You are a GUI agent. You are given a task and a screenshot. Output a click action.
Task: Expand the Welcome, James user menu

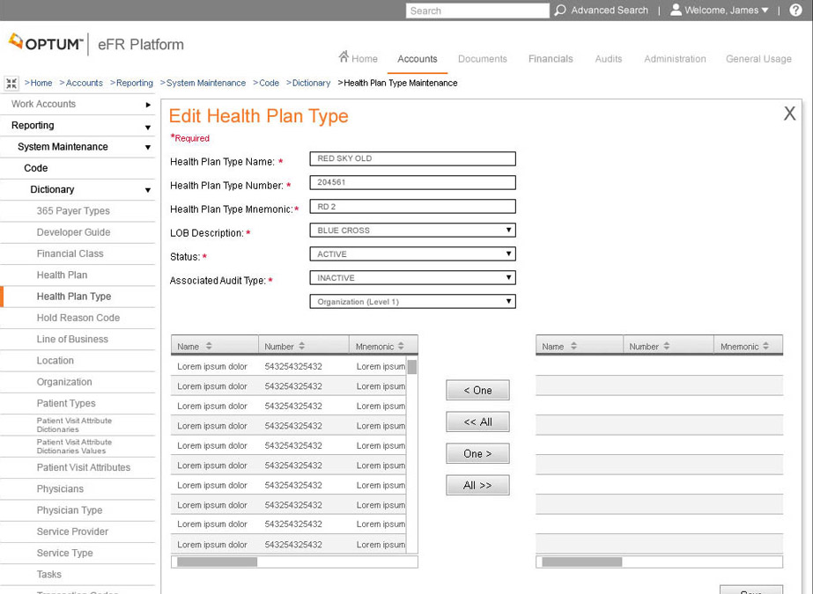pyautogui.click(x=721, y=11)
